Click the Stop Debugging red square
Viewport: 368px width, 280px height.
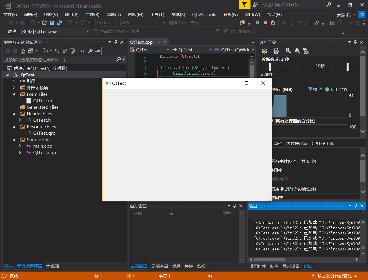[x=265, y=23]
